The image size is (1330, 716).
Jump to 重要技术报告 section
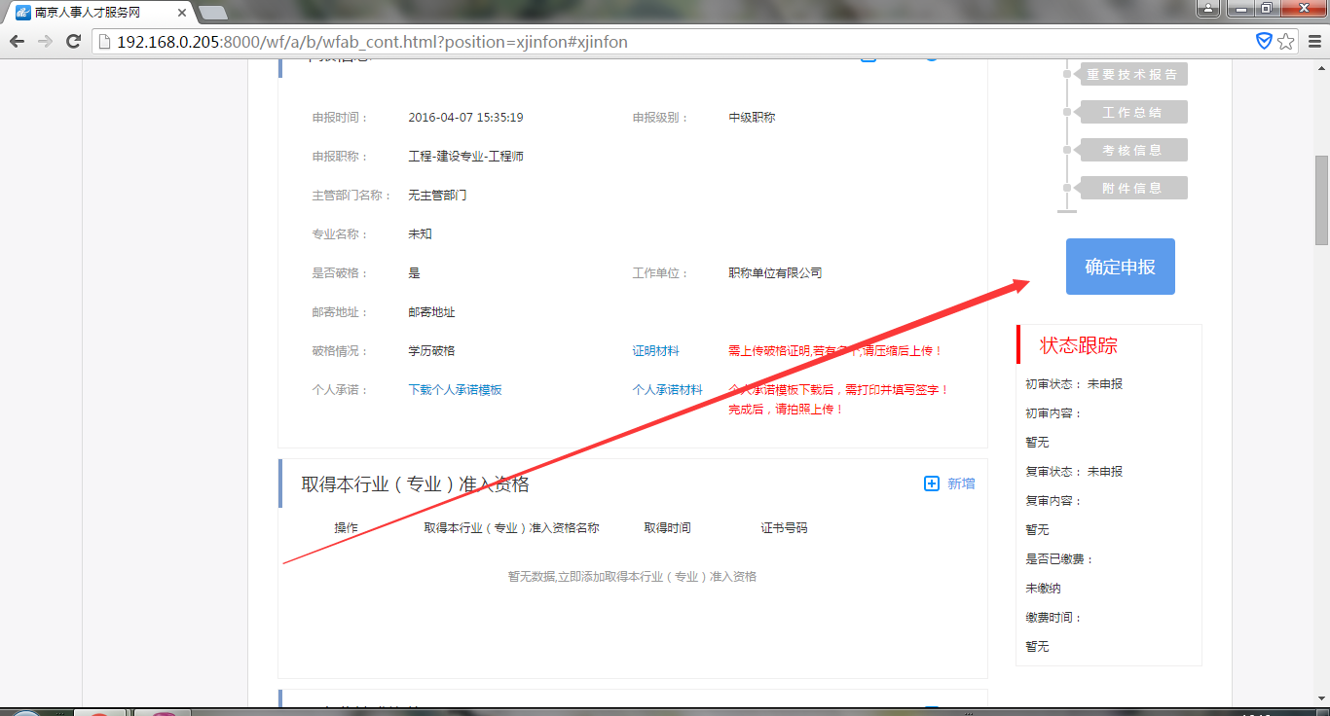point(1132,75)
